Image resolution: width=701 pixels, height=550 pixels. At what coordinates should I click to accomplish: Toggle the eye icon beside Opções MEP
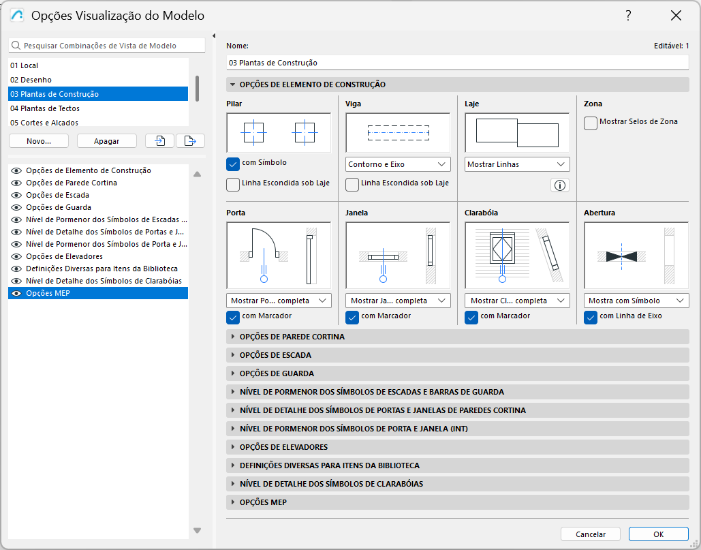click(x=16, y=292)
